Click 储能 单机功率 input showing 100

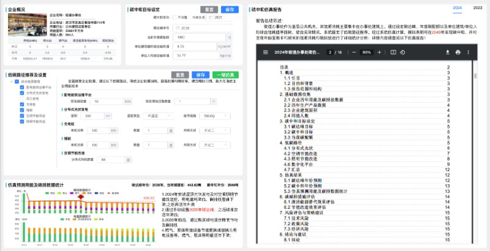[99, 145]
